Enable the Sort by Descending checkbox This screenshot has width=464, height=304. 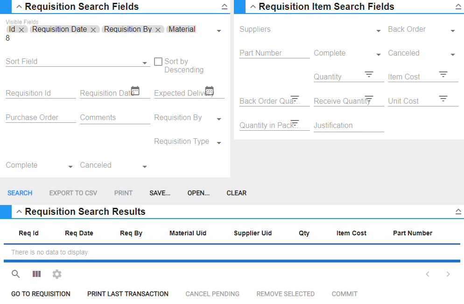[x=158, y=62]
